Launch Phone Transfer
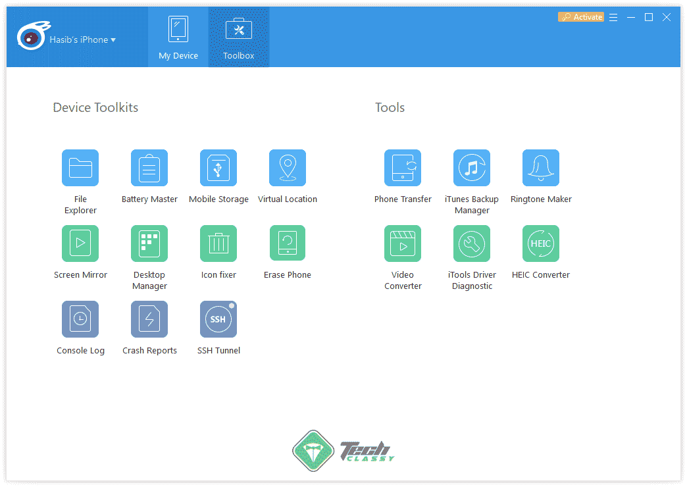 pyautogui.click(x=403, y=168)
